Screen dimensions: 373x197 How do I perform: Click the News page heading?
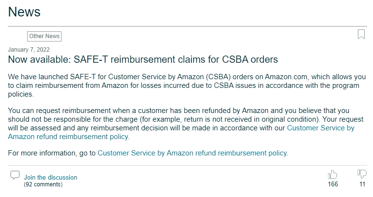point(24,12)
